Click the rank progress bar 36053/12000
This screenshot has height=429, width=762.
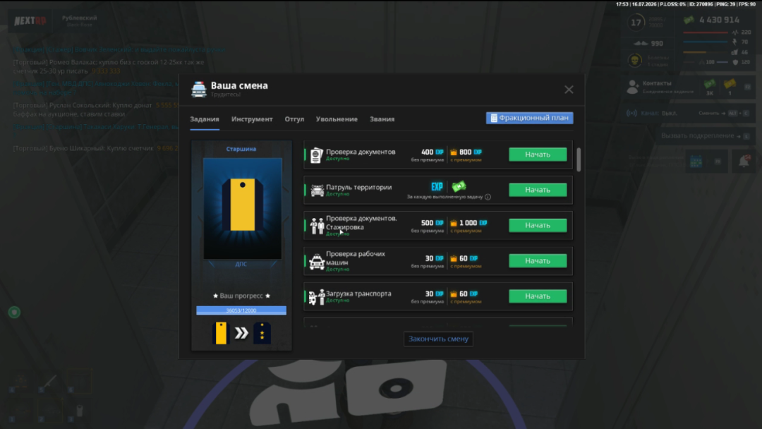[x=241, y=310]
